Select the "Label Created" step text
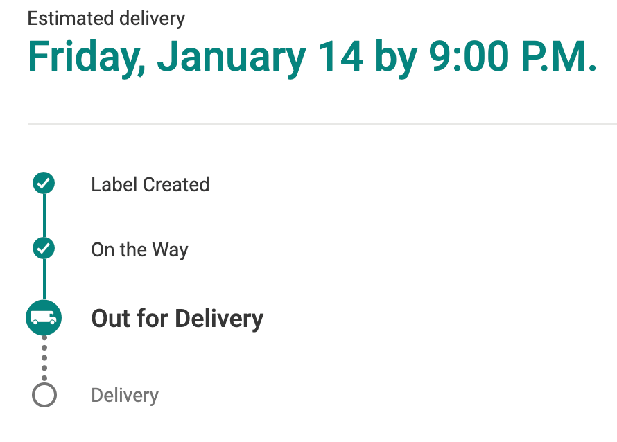Image resolution: width=617 pixels, height=442 pixels. click(150, 185)
